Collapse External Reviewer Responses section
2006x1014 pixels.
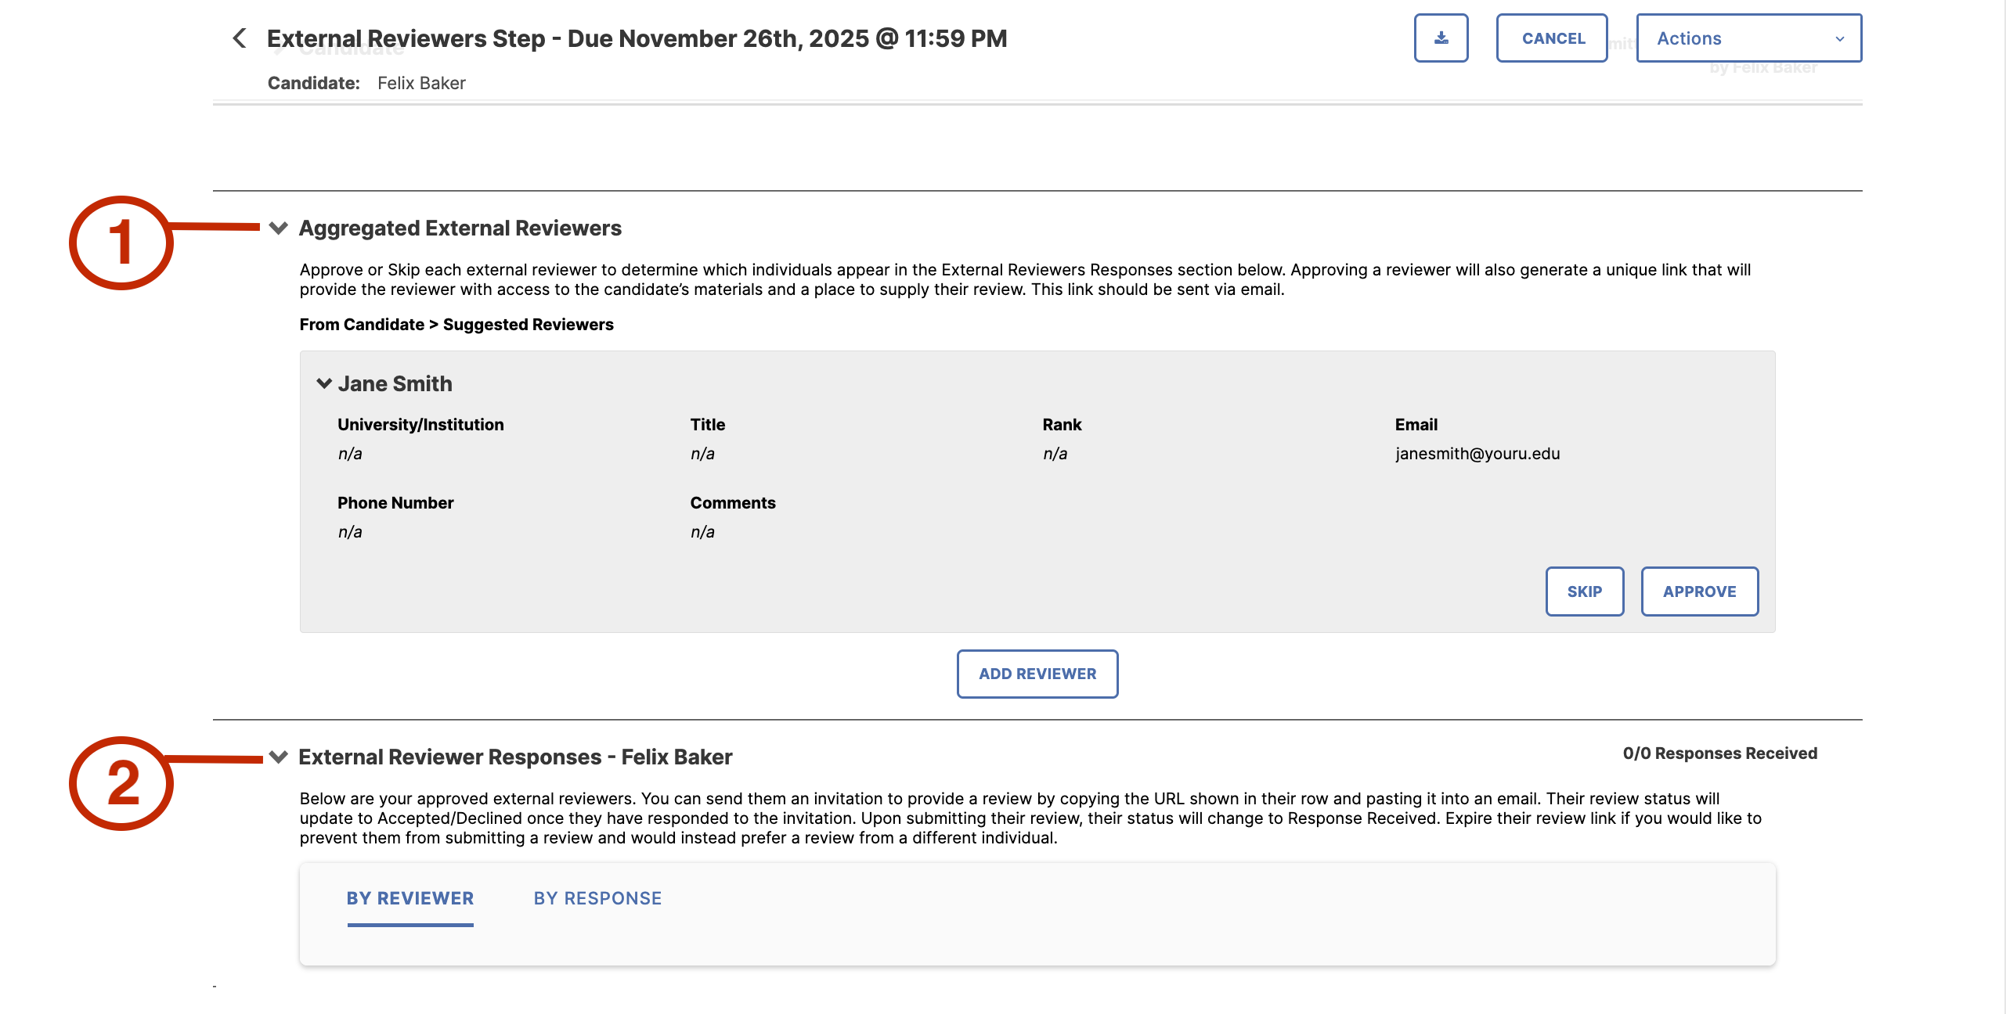pos(279,757)
